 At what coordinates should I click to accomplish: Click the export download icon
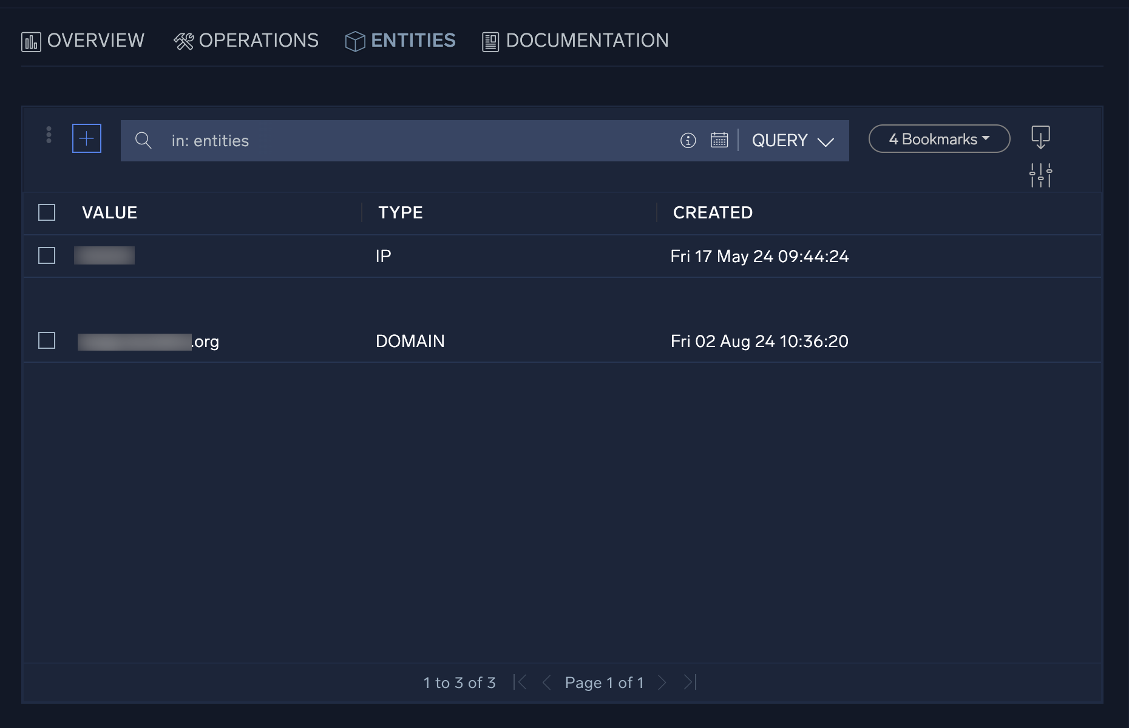click(1042, 138)
